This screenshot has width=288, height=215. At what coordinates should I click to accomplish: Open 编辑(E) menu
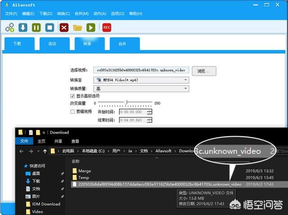tap(28, 13)
